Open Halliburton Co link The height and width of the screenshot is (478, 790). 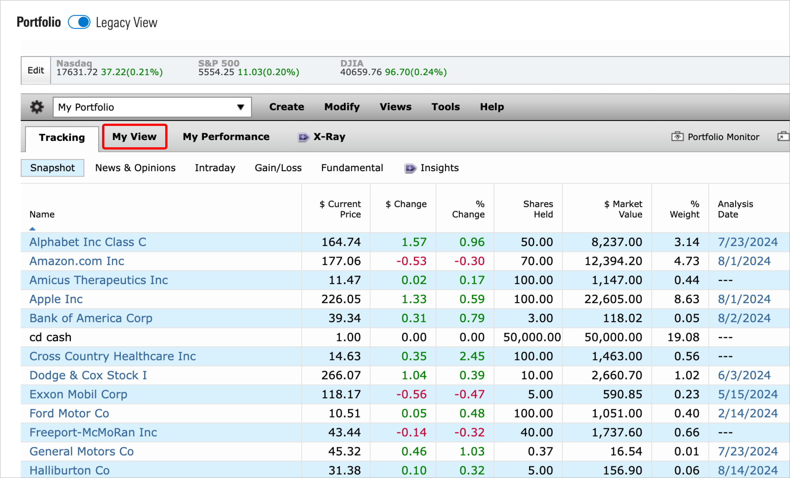click(70, 470)
